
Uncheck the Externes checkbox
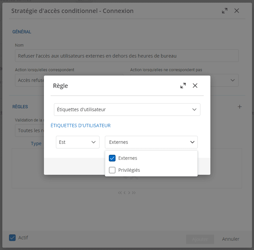tap(112, 158)
